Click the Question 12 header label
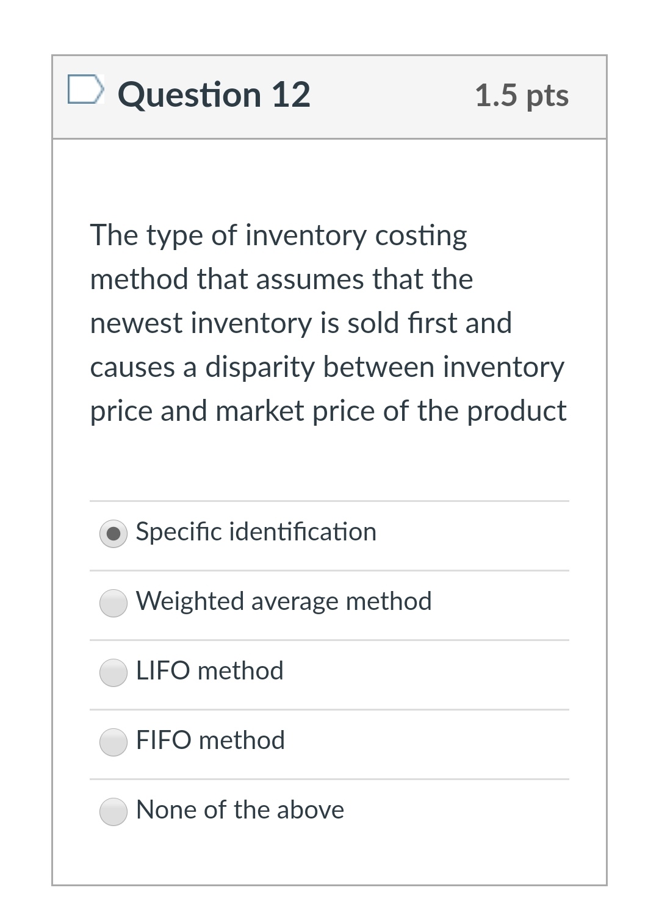Screen dimensions: 659x921 [215, 95]
